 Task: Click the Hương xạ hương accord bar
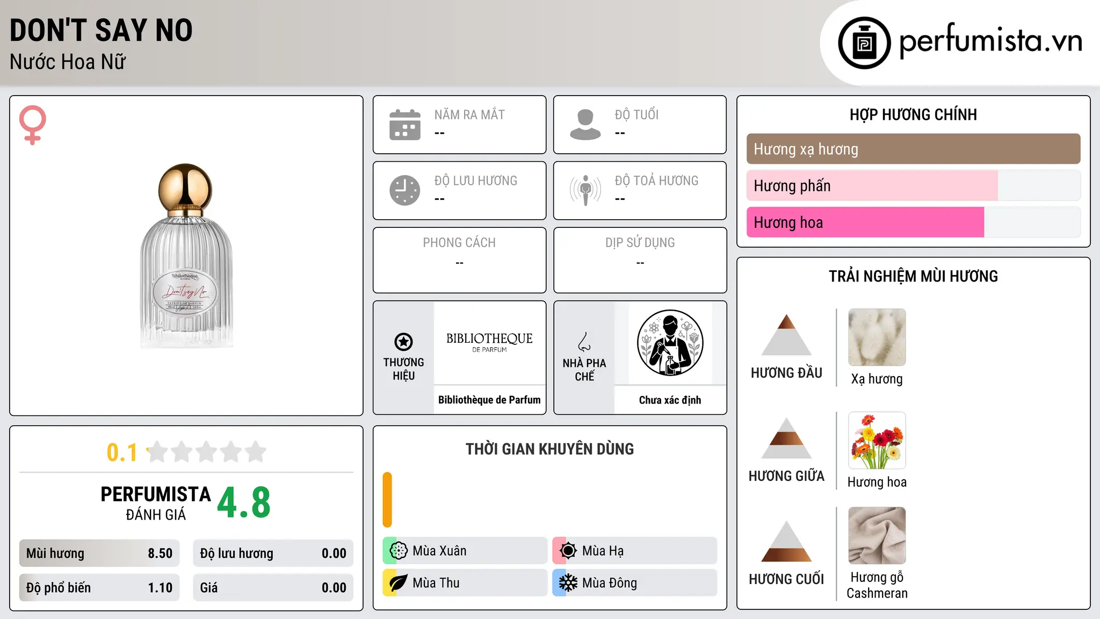pyautogui.click(x=913, y=149)
